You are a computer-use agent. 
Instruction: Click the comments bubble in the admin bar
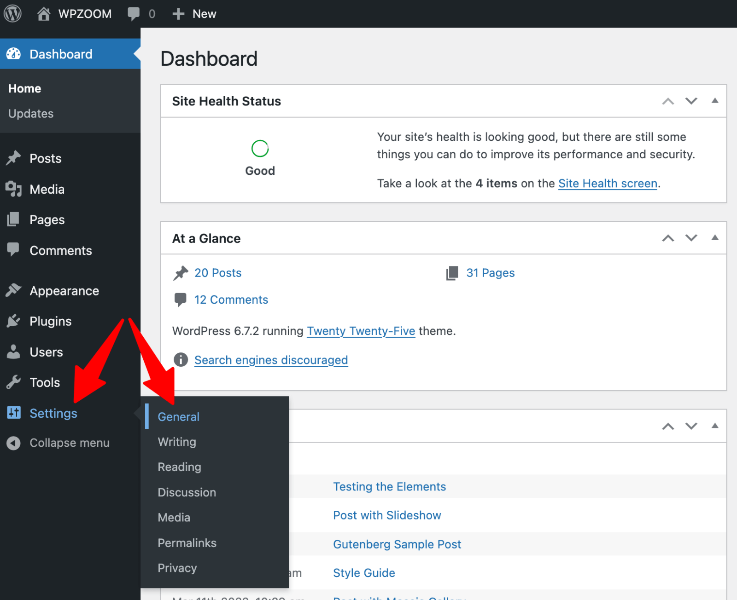[134, 14]
